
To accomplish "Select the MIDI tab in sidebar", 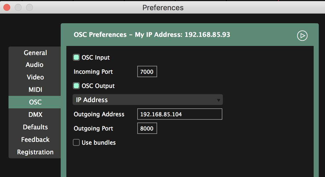I will (35, 90).
